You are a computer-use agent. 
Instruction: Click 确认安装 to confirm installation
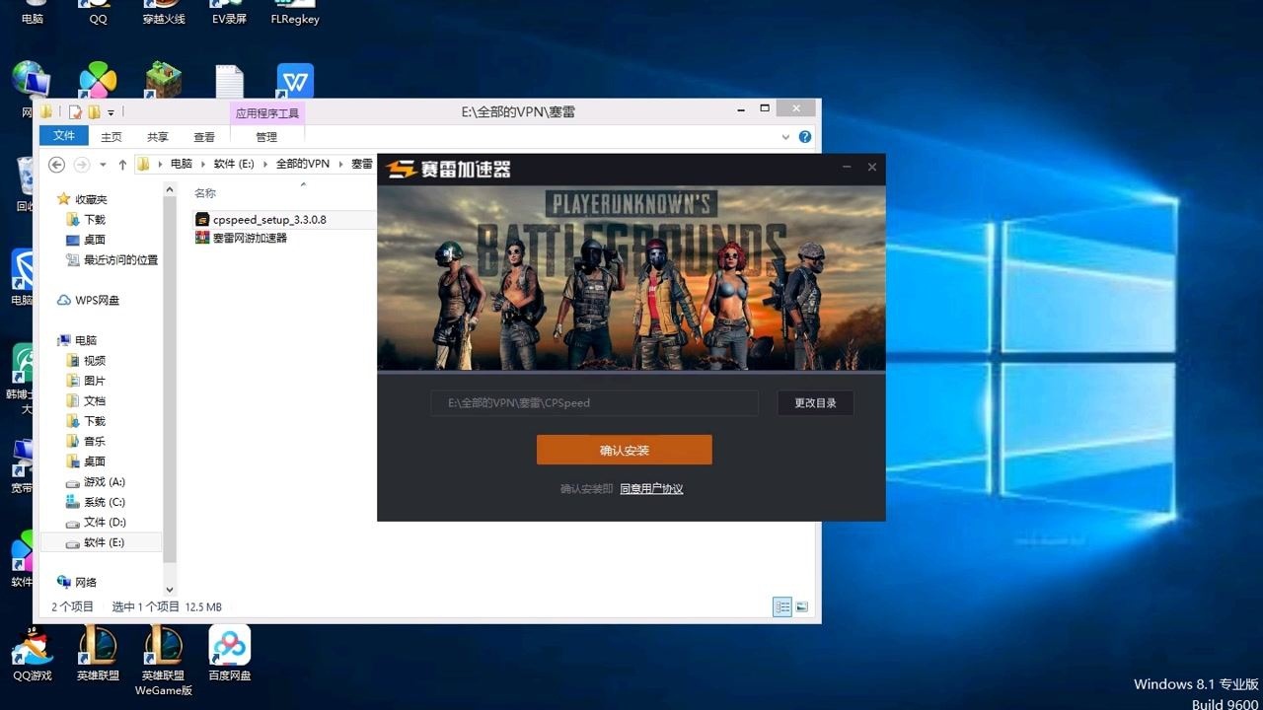coord(624,450)
